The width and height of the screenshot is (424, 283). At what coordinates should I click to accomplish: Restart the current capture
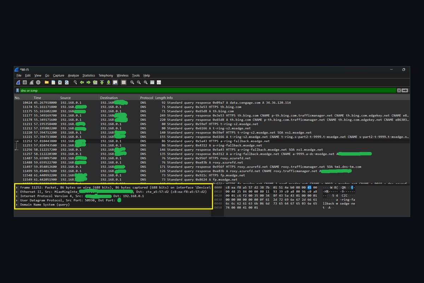tap(31, 82)
